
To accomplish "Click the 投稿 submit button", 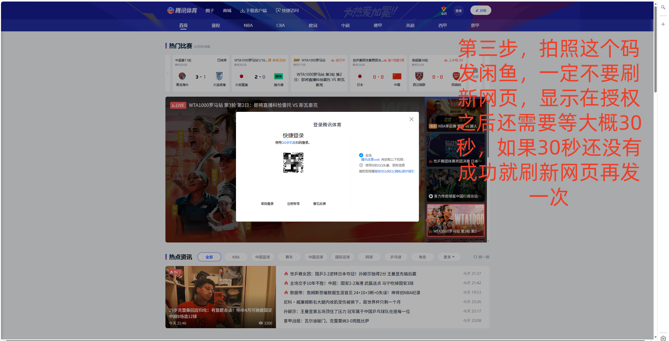I will 481,10.
